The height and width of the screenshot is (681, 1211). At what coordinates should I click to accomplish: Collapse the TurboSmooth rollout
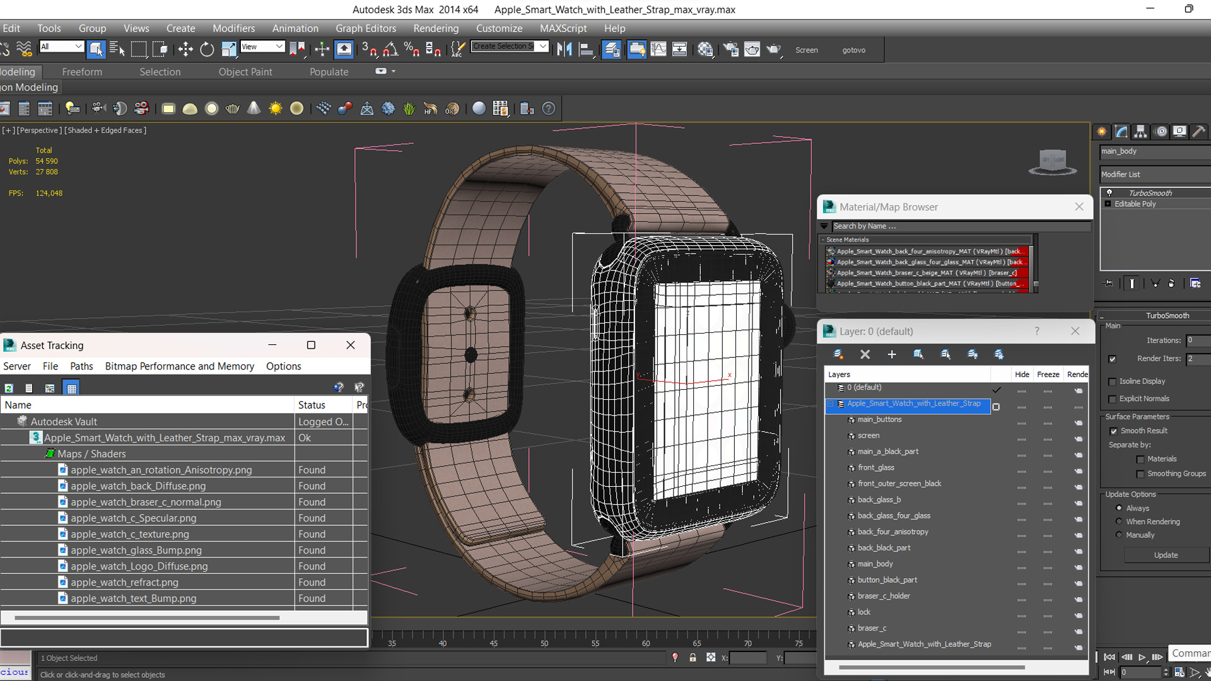1102,316
